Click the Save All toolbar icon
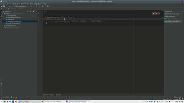This screenshot has width=184, height=103. tap(4, 6)
